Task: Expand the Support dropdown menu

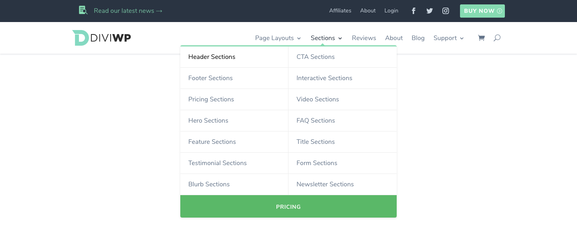Action: [x=448, y=38]
